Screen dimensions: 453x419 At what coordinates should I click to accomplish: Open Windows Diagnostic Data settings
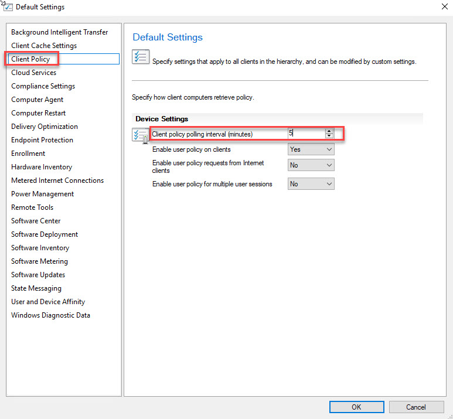pyautogui.click(x=50, y=315)
